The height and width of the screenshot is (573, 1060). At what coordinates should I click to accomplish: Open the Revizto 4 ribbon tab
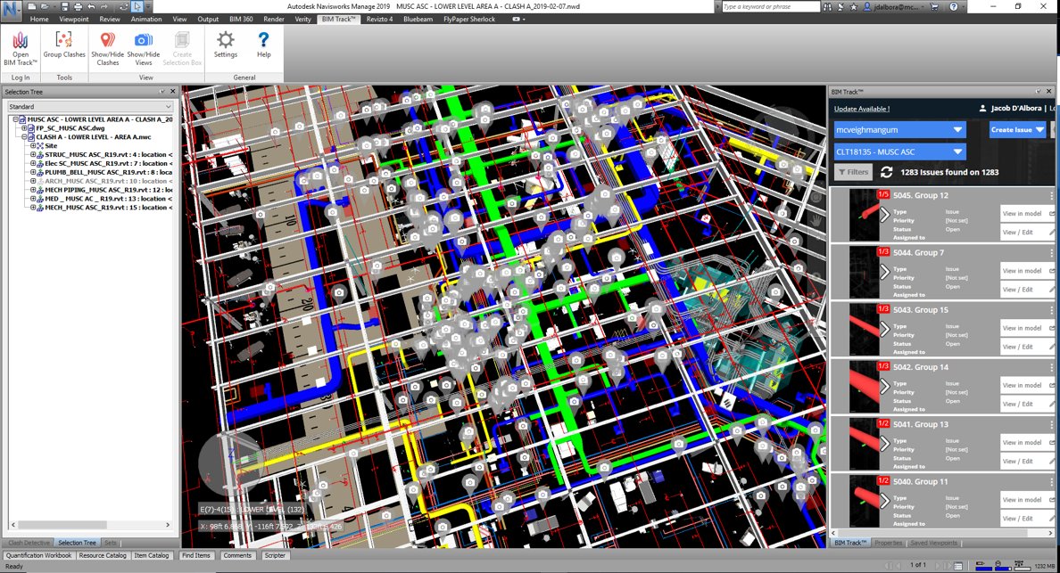[x=379, y=19]
